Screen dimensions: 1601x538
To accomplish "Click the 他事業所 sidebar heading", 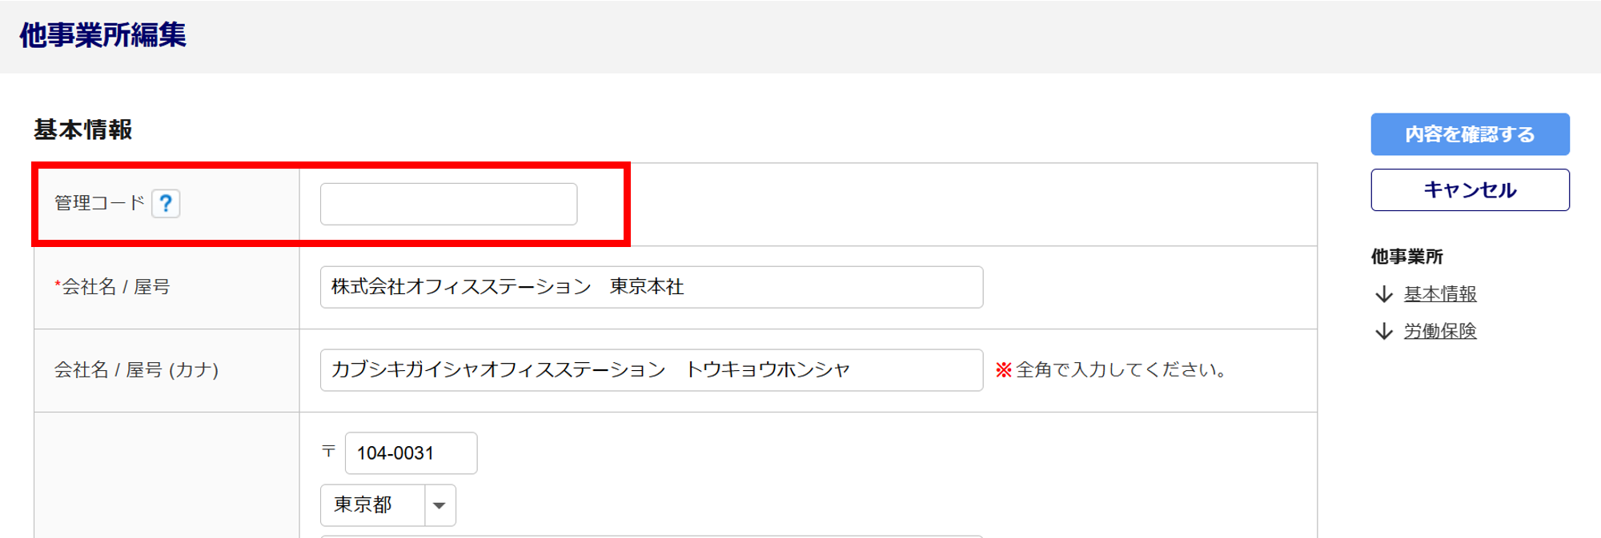I will pos(1406,257).
